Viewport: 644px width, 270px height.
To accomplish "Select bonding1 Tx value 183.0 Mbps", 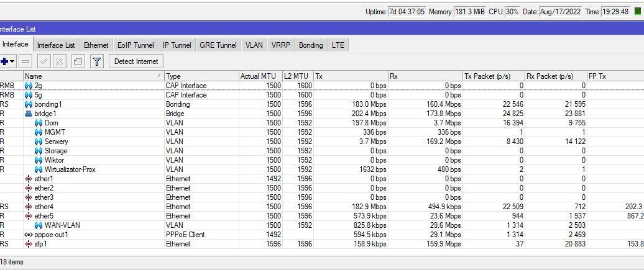I will (x=370, y=105).
